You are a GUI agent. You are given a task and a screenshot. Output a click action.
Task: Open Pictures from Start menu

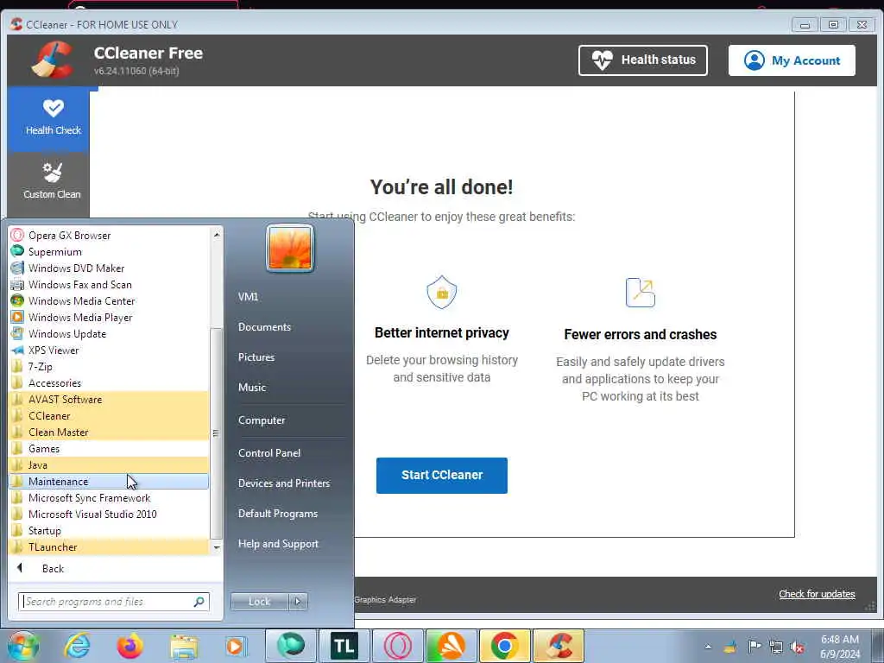[256, 357]
